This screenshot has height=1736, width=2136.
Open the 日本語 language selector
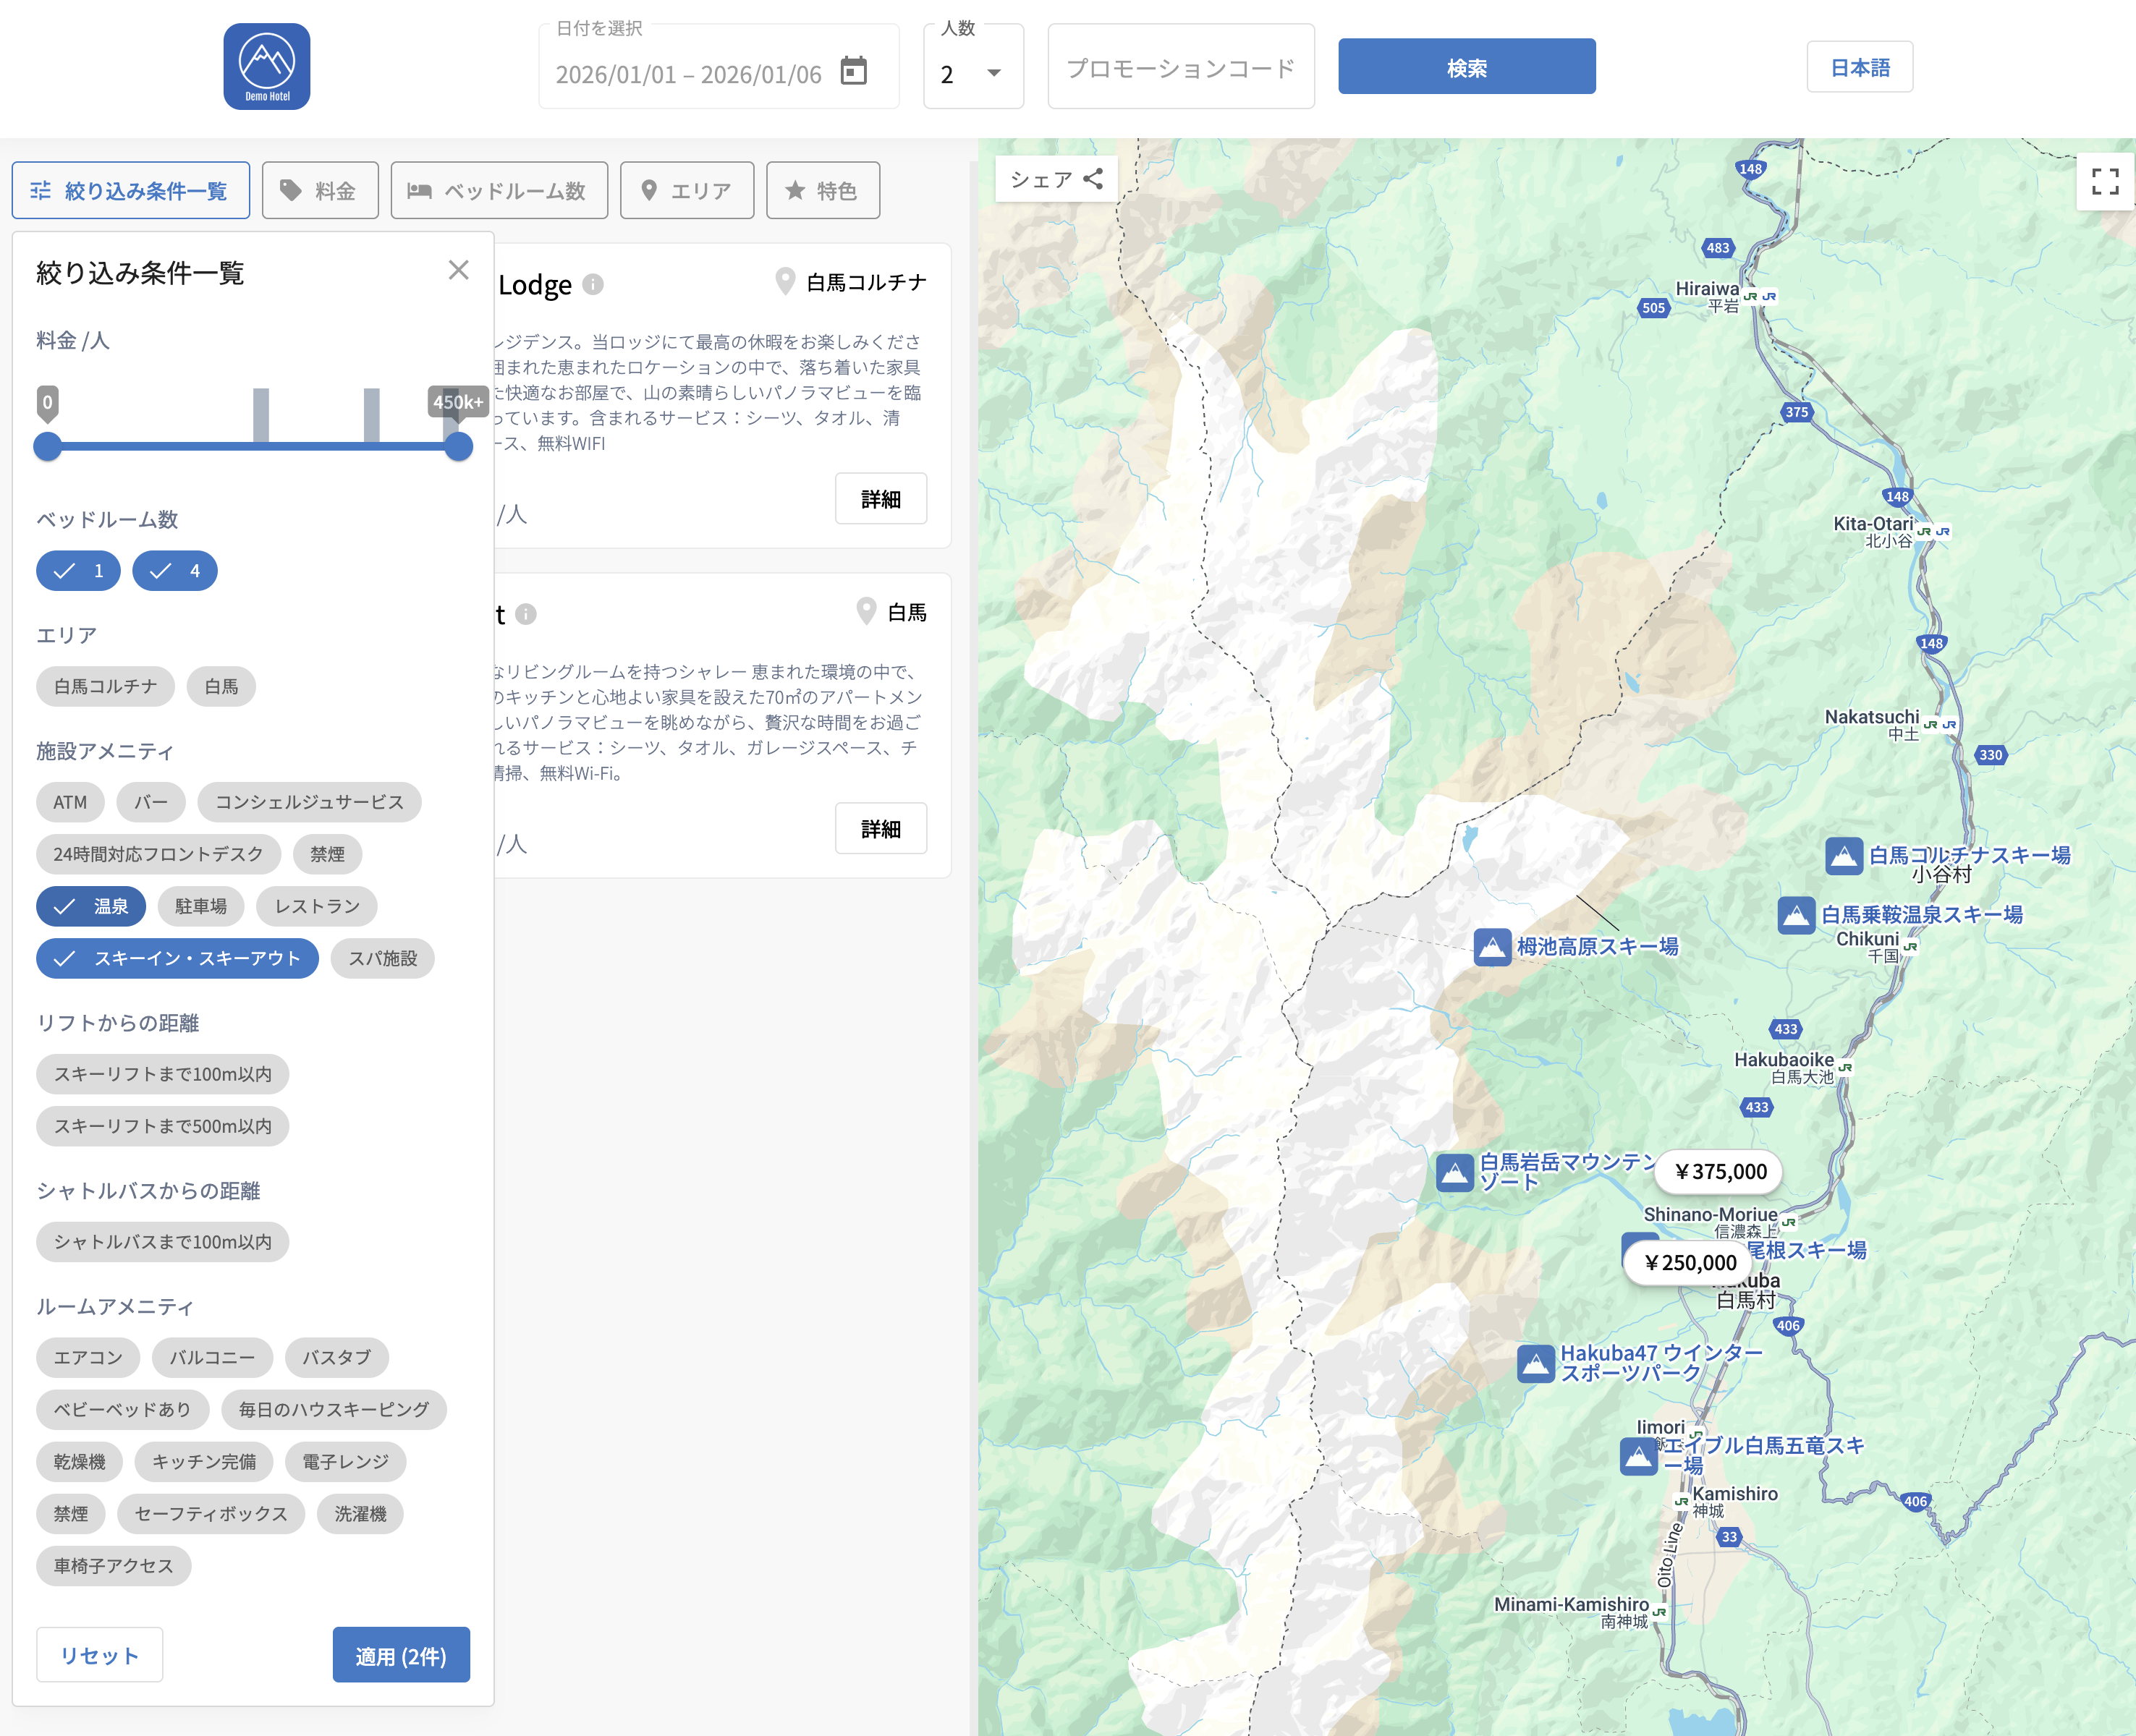coord(1859,67)
